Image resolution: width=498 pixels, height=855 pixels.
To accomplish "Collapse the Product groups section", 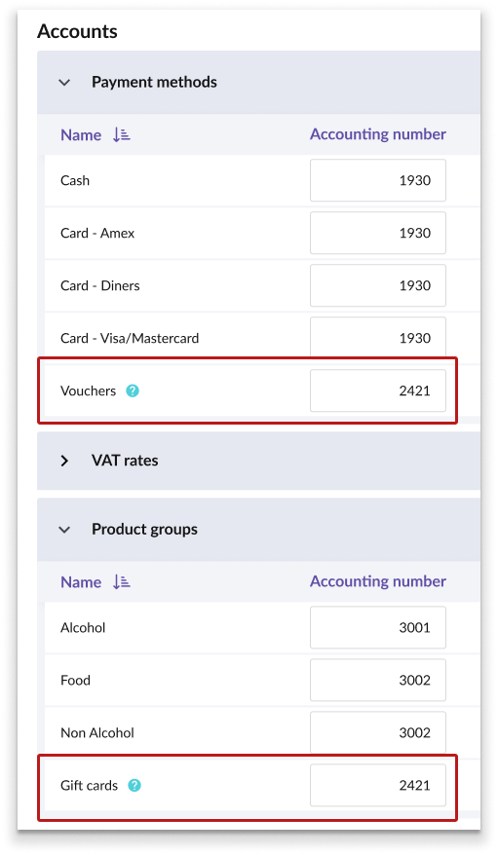I will 64,530.
